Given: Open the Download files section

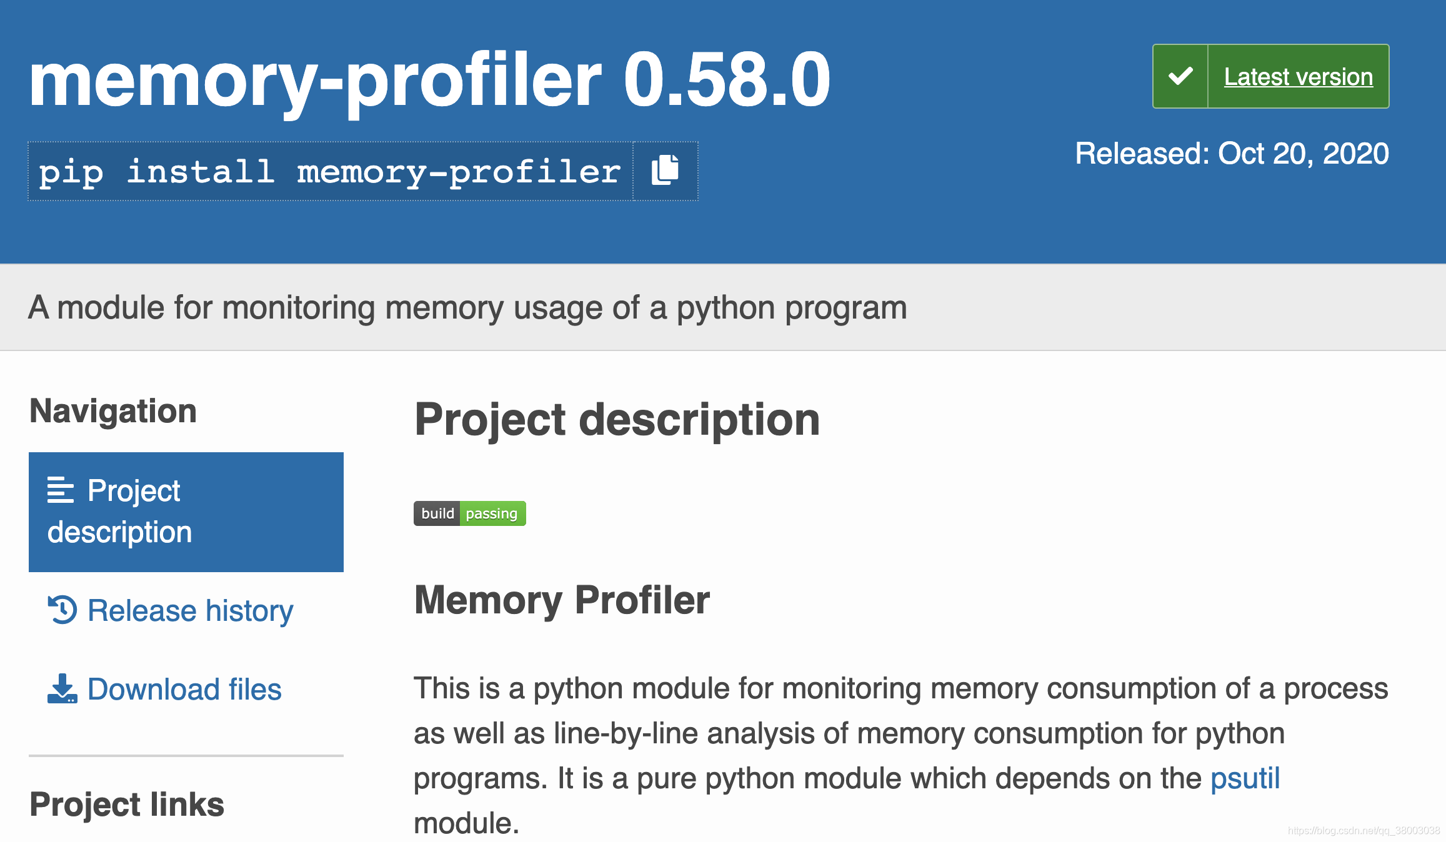Looking at the screenshot, I should click(x=184, y=688).
